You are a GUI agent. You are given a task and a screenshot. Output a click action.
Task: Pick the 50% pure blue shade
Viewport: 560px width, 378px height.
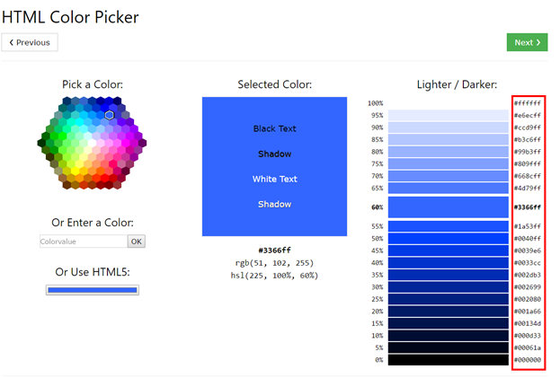pyautogui.click(x=449, y=238)
